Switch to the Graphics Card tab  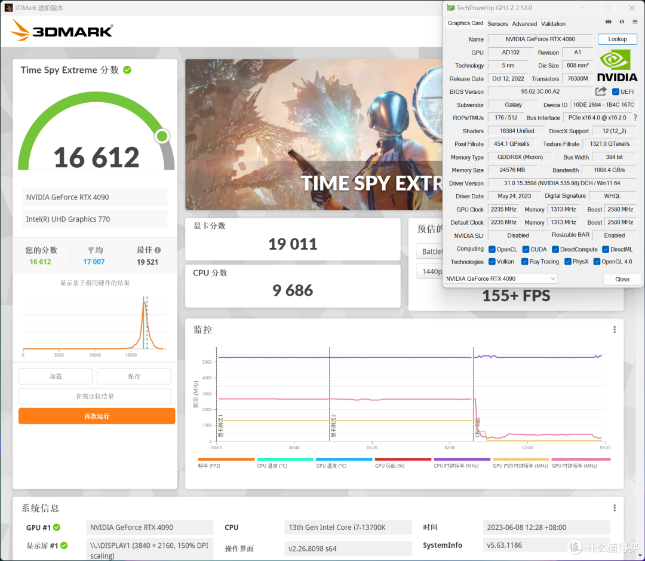point(465,23)
